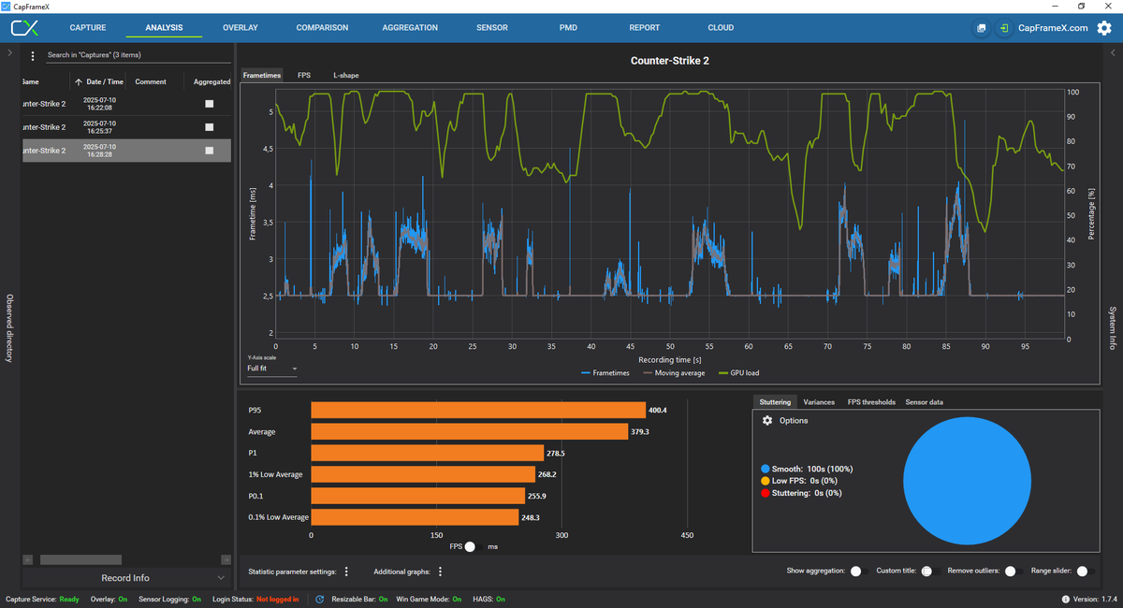Open the Sensor data tab

(x=925, y=402)
